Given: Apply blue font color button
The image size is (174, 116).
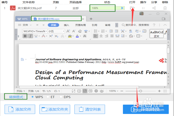Looking at the screenshot, I should (x=77, y=36).
